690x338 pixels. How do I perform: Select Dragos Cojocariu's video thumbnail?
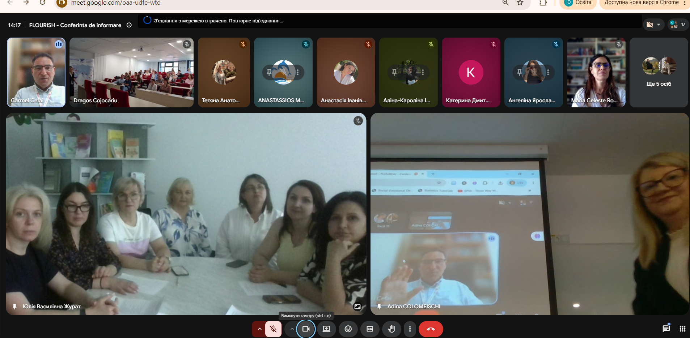(x=131, y=72)
